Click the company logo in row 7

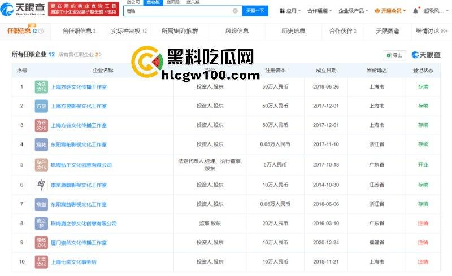pyautogui.click(x=41, y=204)
